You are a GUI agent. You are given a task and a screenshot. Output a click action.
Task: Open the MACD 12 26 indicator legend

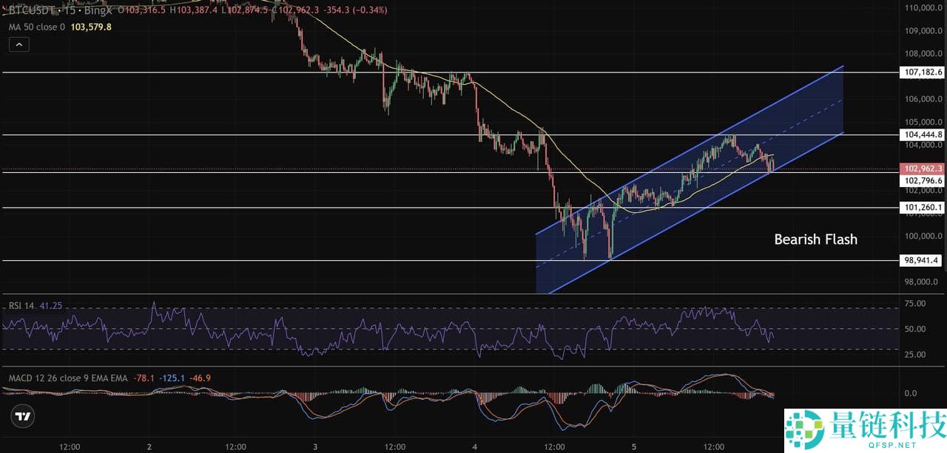click(x=67, y=378)
